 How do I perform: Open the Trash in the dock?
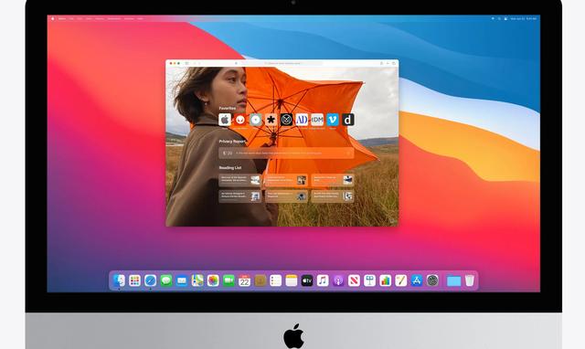pyautogui.click(x=469, y=280)
